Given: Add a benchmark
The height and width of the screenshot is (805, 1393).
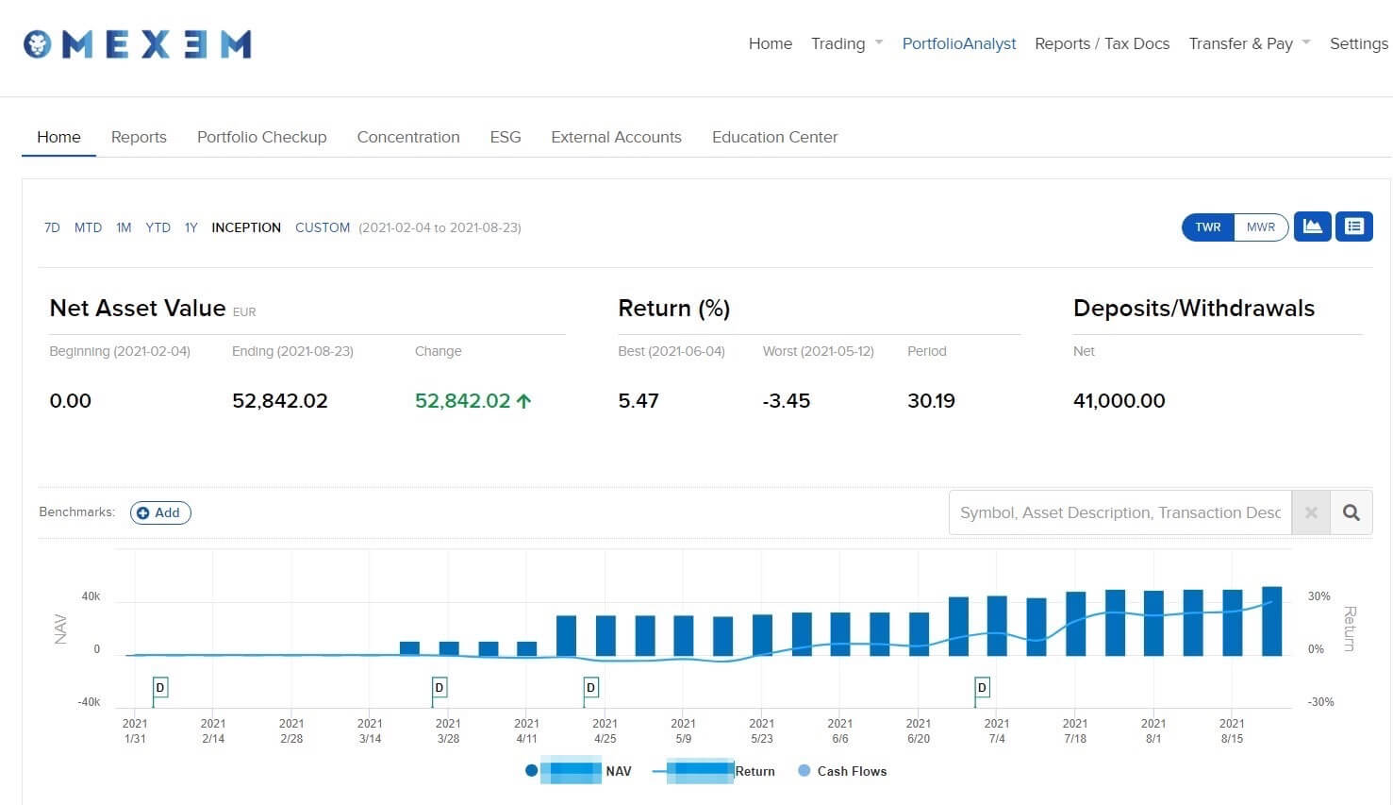Looking at the screenshot, I should point(160,512).
